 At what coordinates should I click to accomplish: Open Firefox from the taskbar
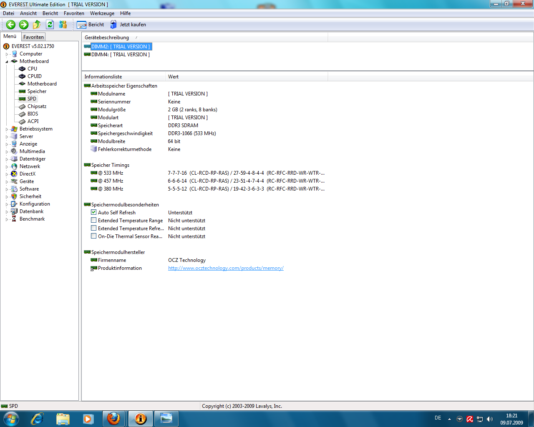pyautogui.click(x=113, y=419)
